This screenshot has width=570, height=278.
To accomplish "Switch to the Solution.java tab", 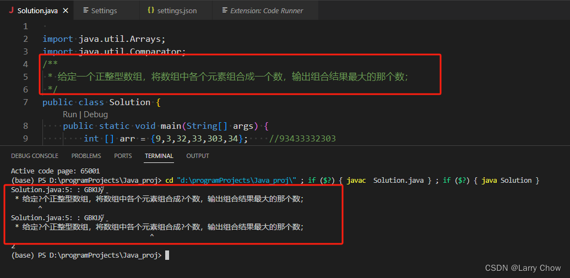I will pos(37,10).
